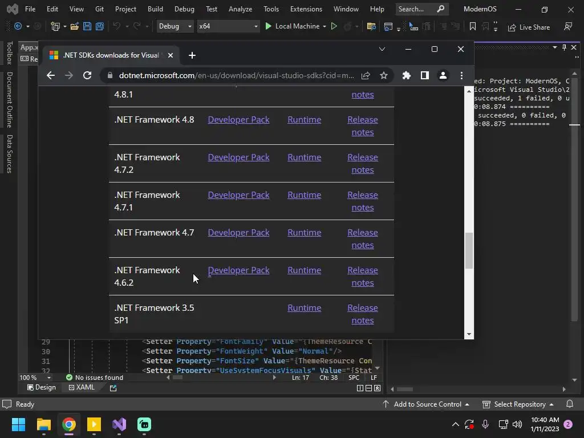The height and width of the screenshot is (438, 584).
Task: Click the Visual Studio Save icon
Action: point(87,26)
